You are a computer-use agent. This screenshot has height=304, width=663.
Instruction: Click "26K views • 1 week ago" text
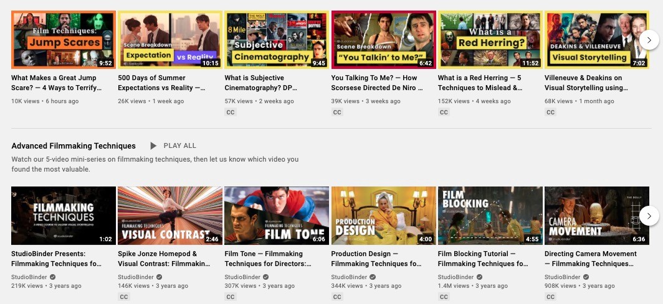pyautogui.click(x=151, y=101)
